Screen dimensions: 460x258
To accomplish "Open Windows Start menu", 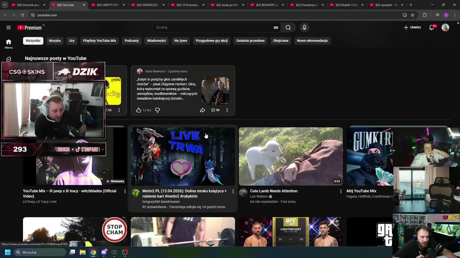I will coord(8,252).
